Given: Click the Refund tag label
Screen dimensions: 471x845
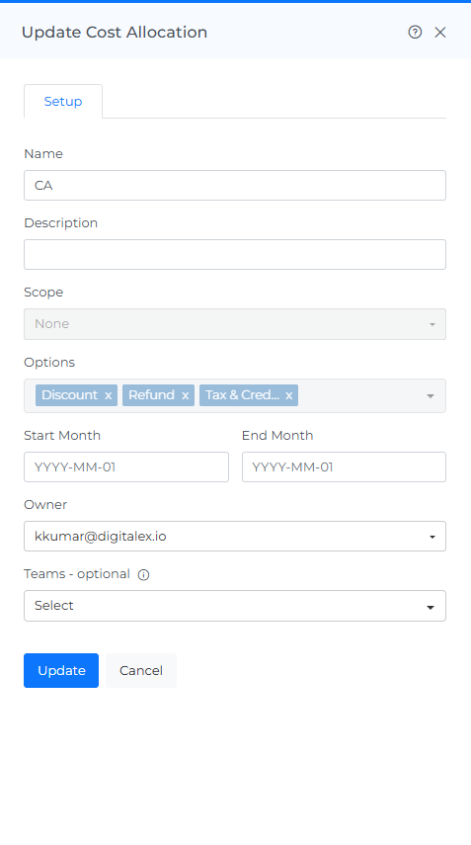Looking at the screenshot, I should pyautogui.click(x=152, y=395).
